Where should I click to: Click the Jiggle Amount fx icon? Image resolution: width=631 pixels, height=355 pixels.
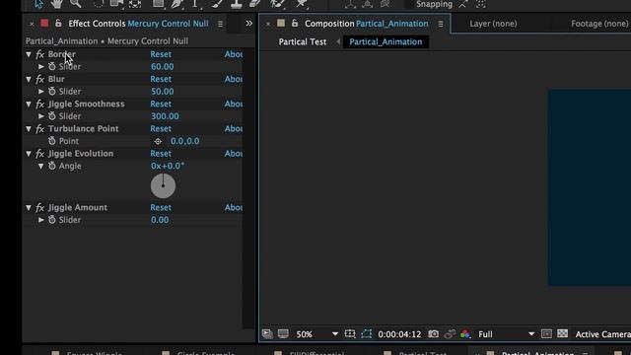tap(39, 208)
